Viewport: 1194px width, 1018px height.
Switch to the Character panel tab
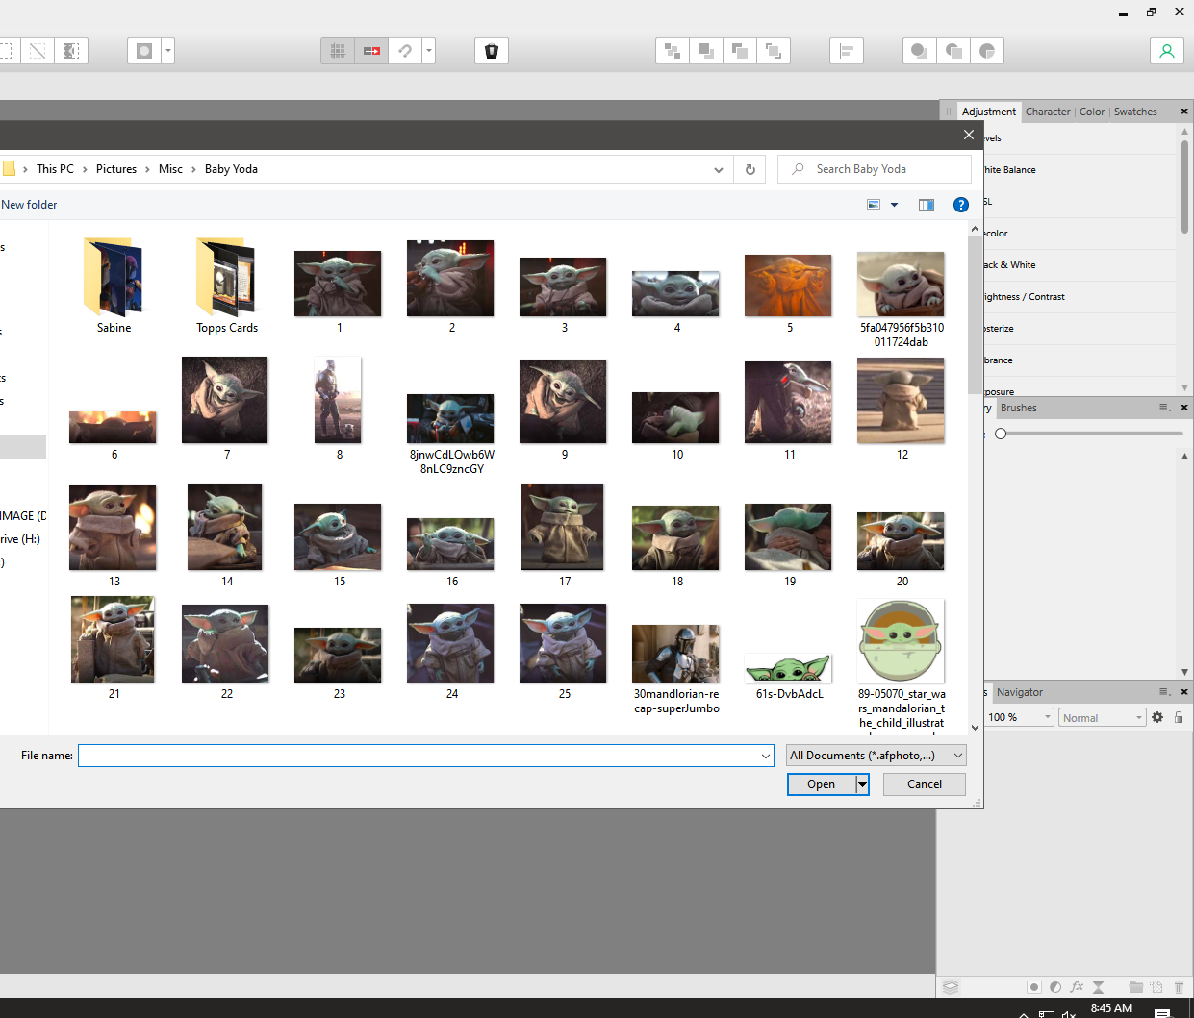pyautogui.click(x=1048, y=112)
